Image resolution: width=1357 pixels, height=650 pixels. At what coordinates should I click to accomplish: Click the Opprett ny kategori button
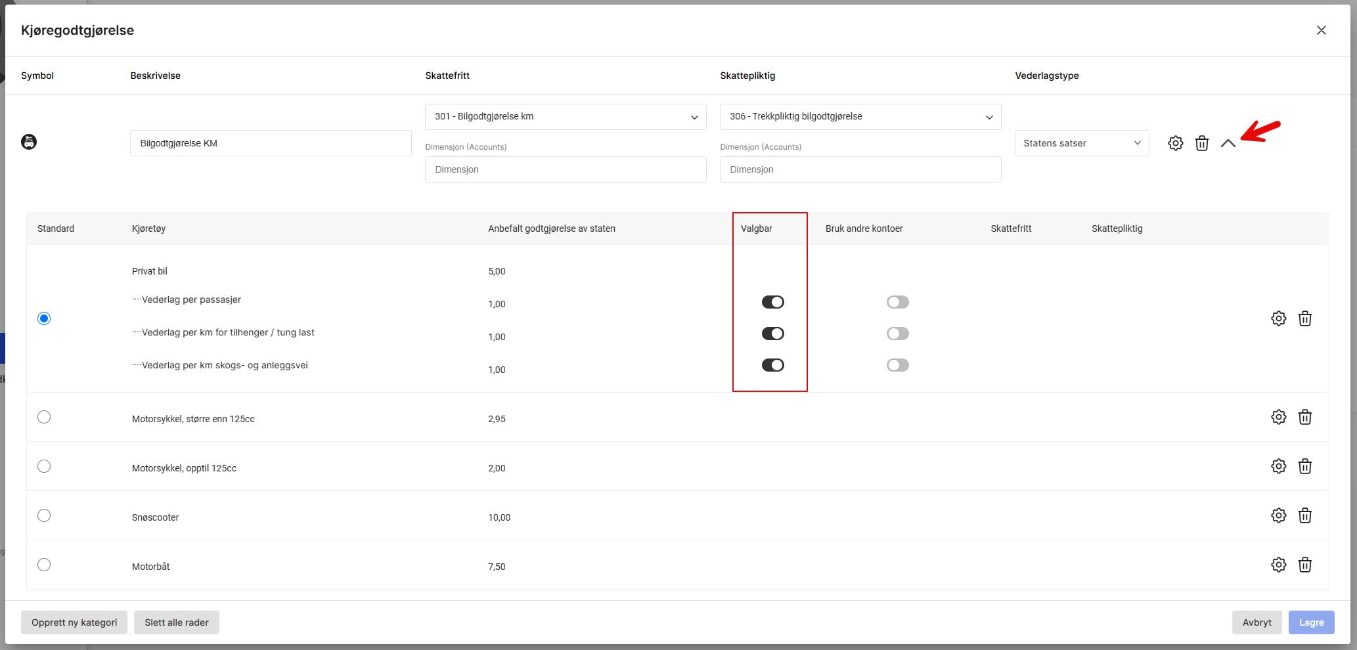click(x=74, y=622)
